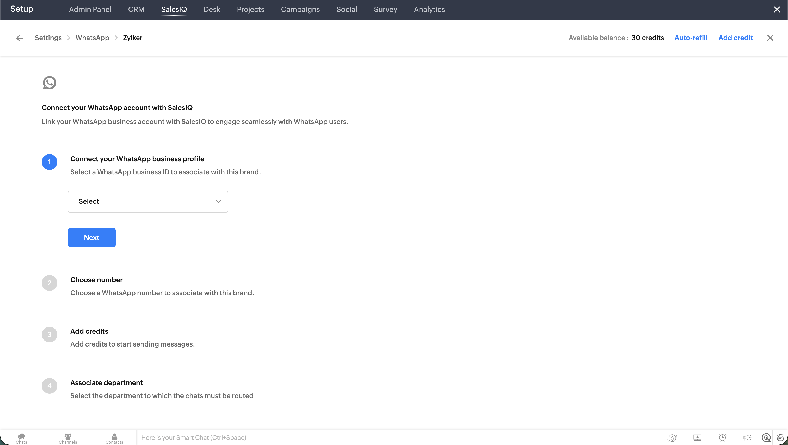Click the Setup title label
The width and height of the screenshot is (788, 445).
(22, 9)
